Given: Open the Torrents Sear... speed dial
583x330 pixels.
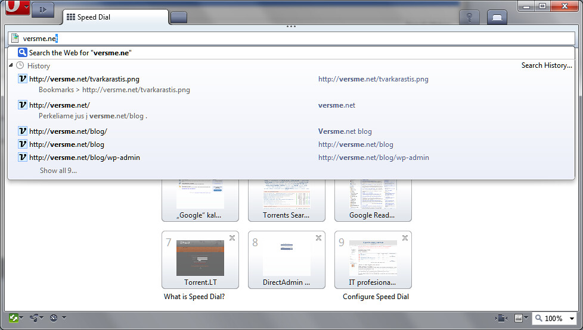Looking at the screenshot, I should [286, 200].
